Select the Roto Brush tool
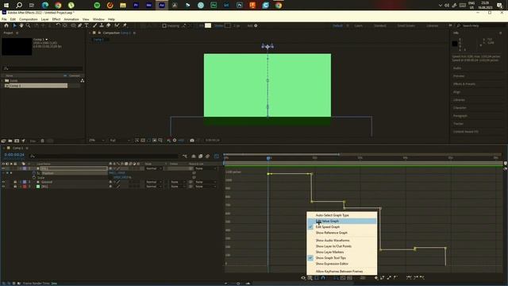508x286 pixels. coord(117,25)
